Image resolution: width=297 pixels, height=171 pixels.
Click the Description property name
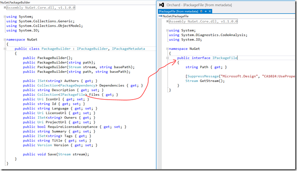(x=63, y=90)
